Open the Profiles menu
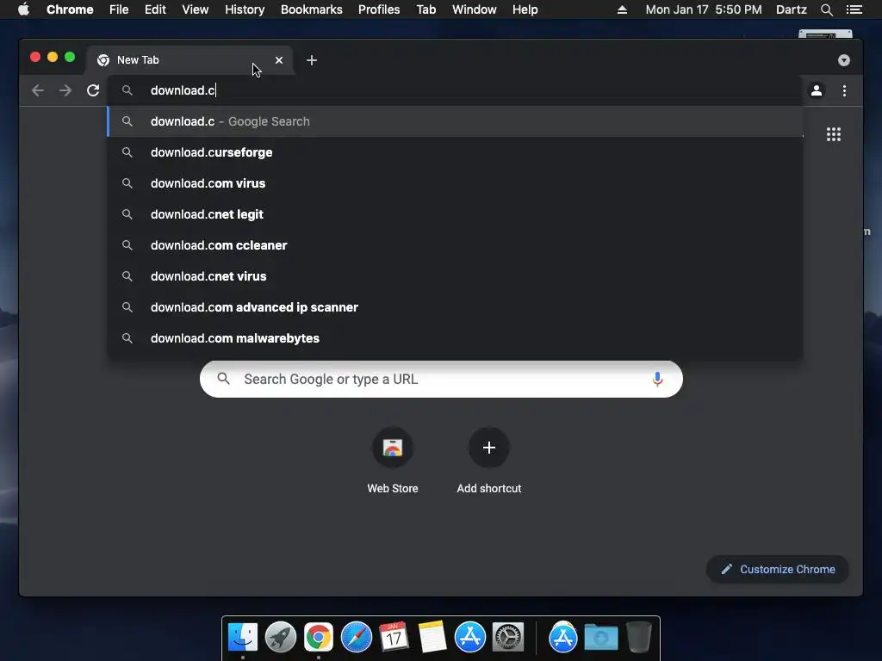Screen dimensions: 882x661 [x=379, y=9]
